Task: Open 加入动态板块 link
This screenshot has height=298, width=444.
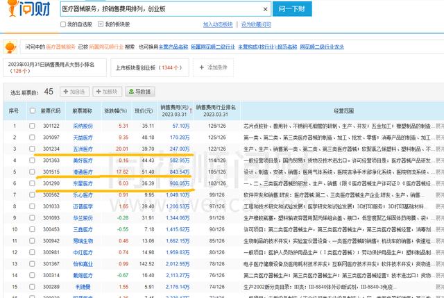Action: pos(218,25)
